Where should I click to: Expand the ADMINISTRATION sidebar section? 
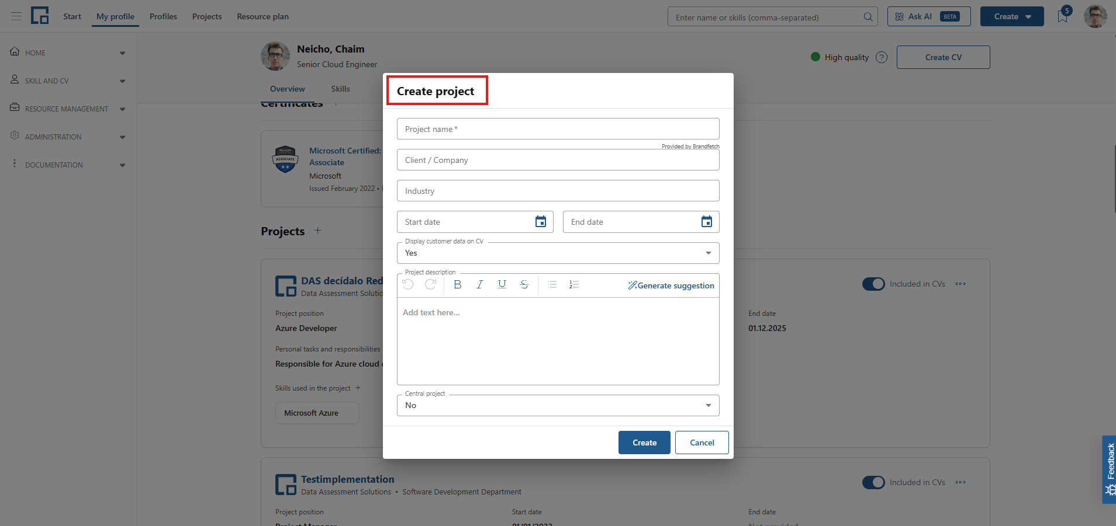point(68,137)
